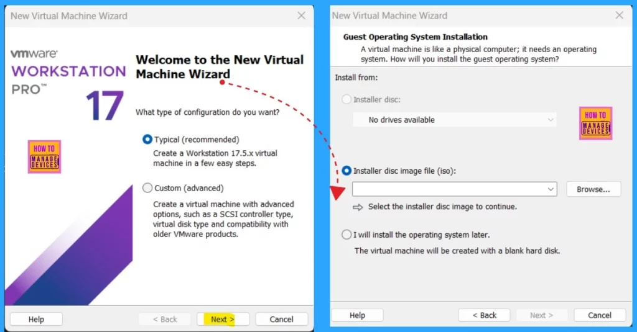Click Next in the Welcome wizard
Screen dimensions: 637x332
[x=223, y=319]
